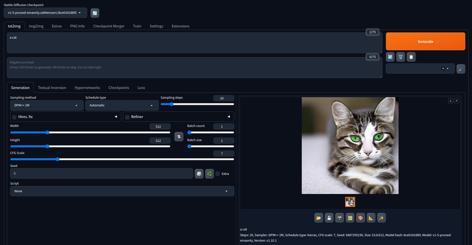The width and height of the screenshot is (472, 245).
Task: Click the Batch size number box
Action: point(223,141)
